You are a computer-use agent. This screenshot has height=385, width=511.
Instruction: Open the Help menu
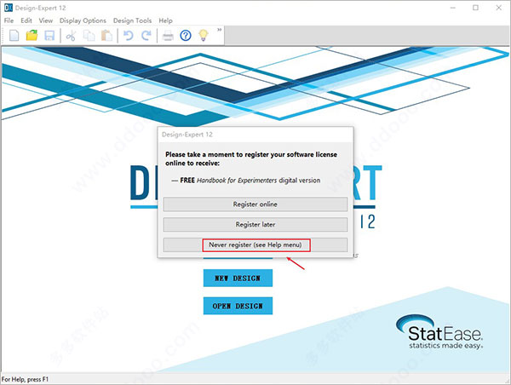(165, 20)
